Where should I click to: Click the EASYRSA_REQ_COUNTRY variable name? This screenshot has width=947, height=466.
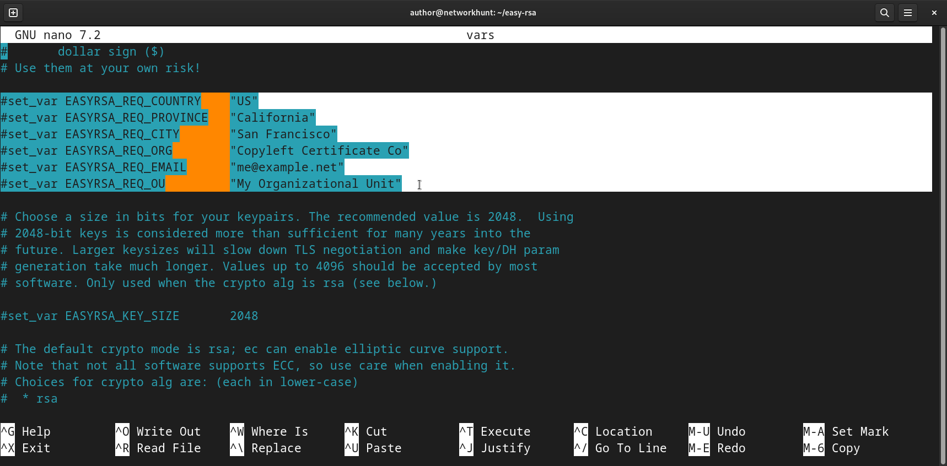[133, 101]
